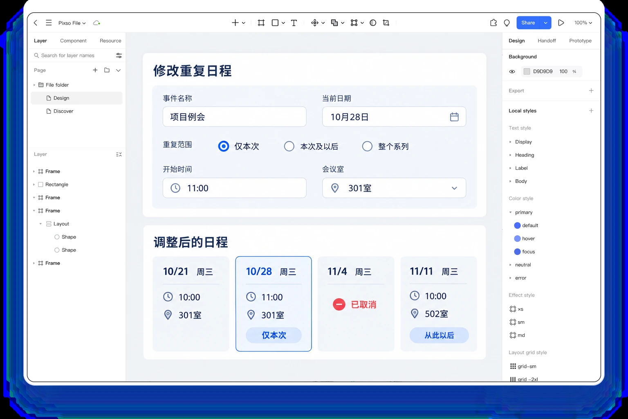628x419 pixels.
Task: Add a new page with plus icon
Action: click(95, 70)
